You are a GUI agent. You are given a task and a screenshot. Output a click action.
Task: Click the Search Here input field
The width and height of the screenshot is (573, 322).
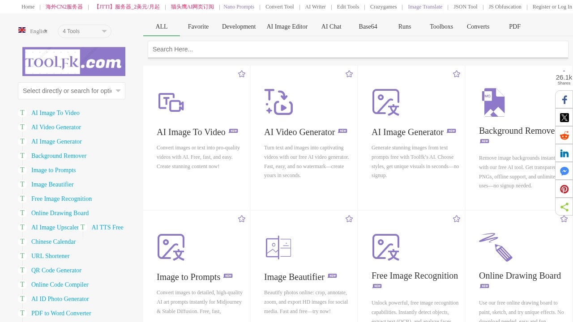[358, 49]
